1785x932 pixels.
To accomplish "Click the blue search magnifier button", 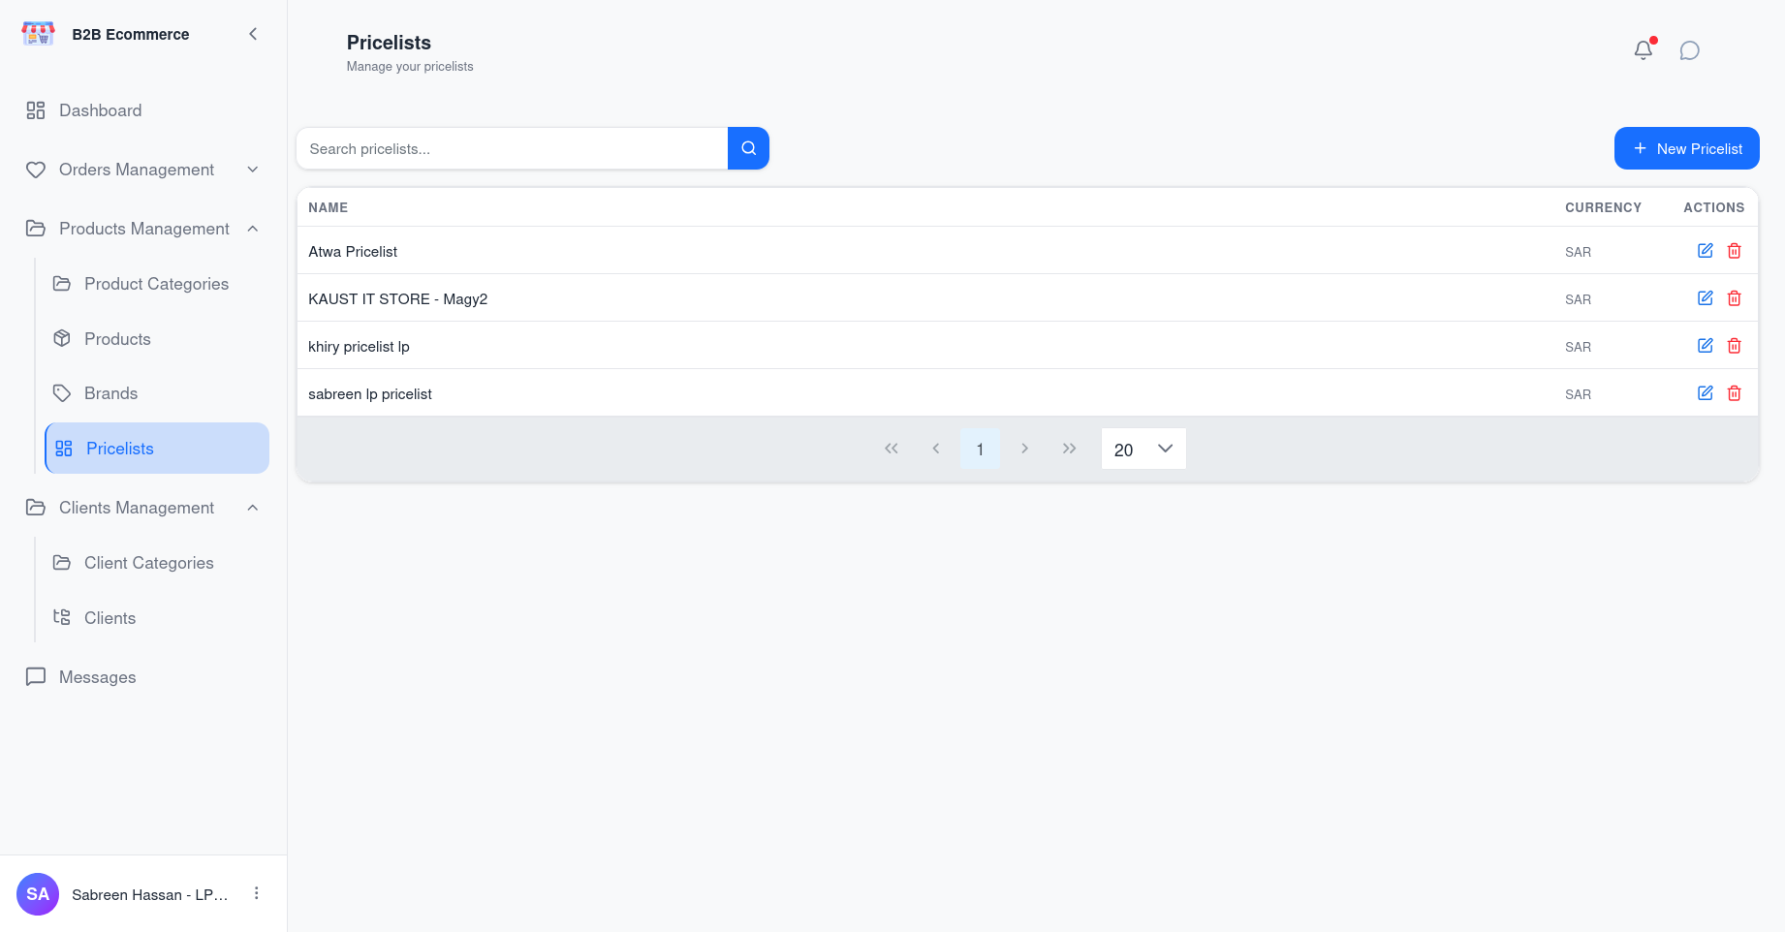I will (748, 148).
